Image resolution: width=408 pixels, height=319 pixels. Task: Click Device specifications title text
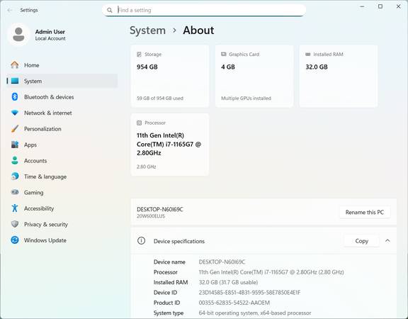coord(179,241)
